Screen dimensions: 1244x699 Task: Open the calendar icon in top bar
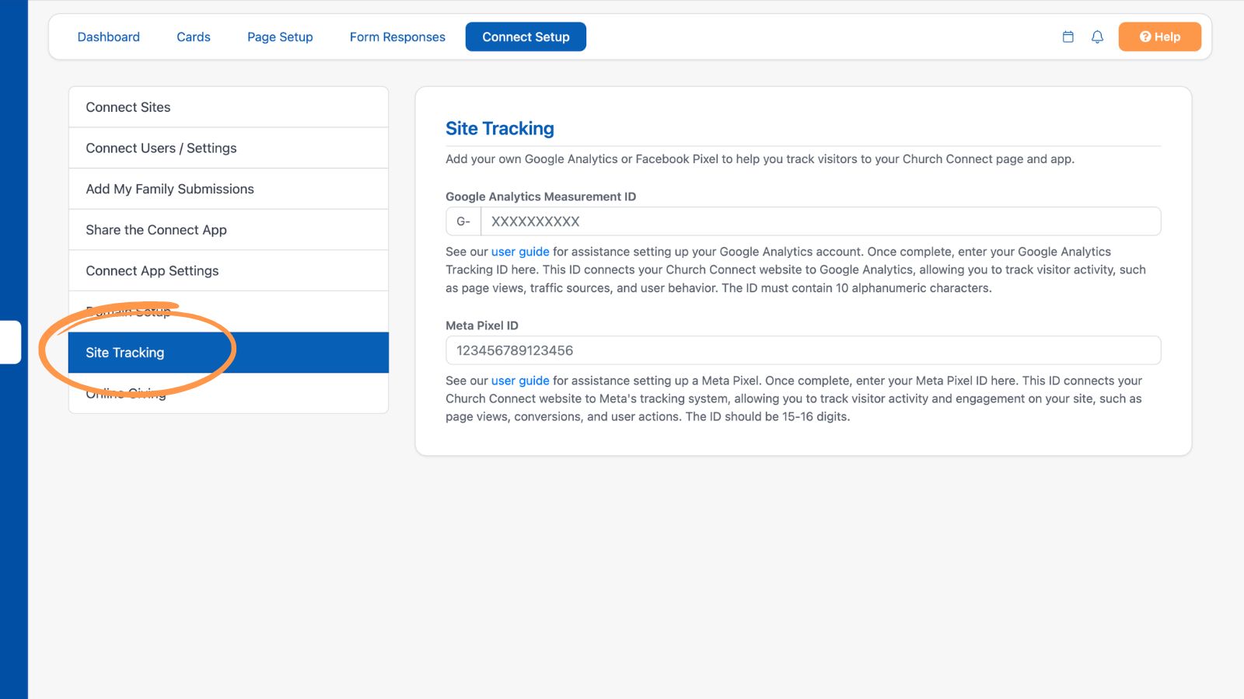pyautogui.click(x=1068, y=37)
